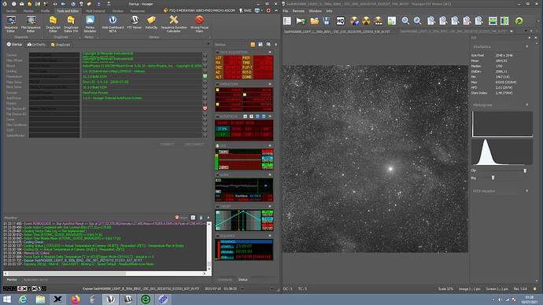This screenshot has width=543, height=305.
Task: Click the Wrong Focus Stars tool
Action: (x=199, y=24)
